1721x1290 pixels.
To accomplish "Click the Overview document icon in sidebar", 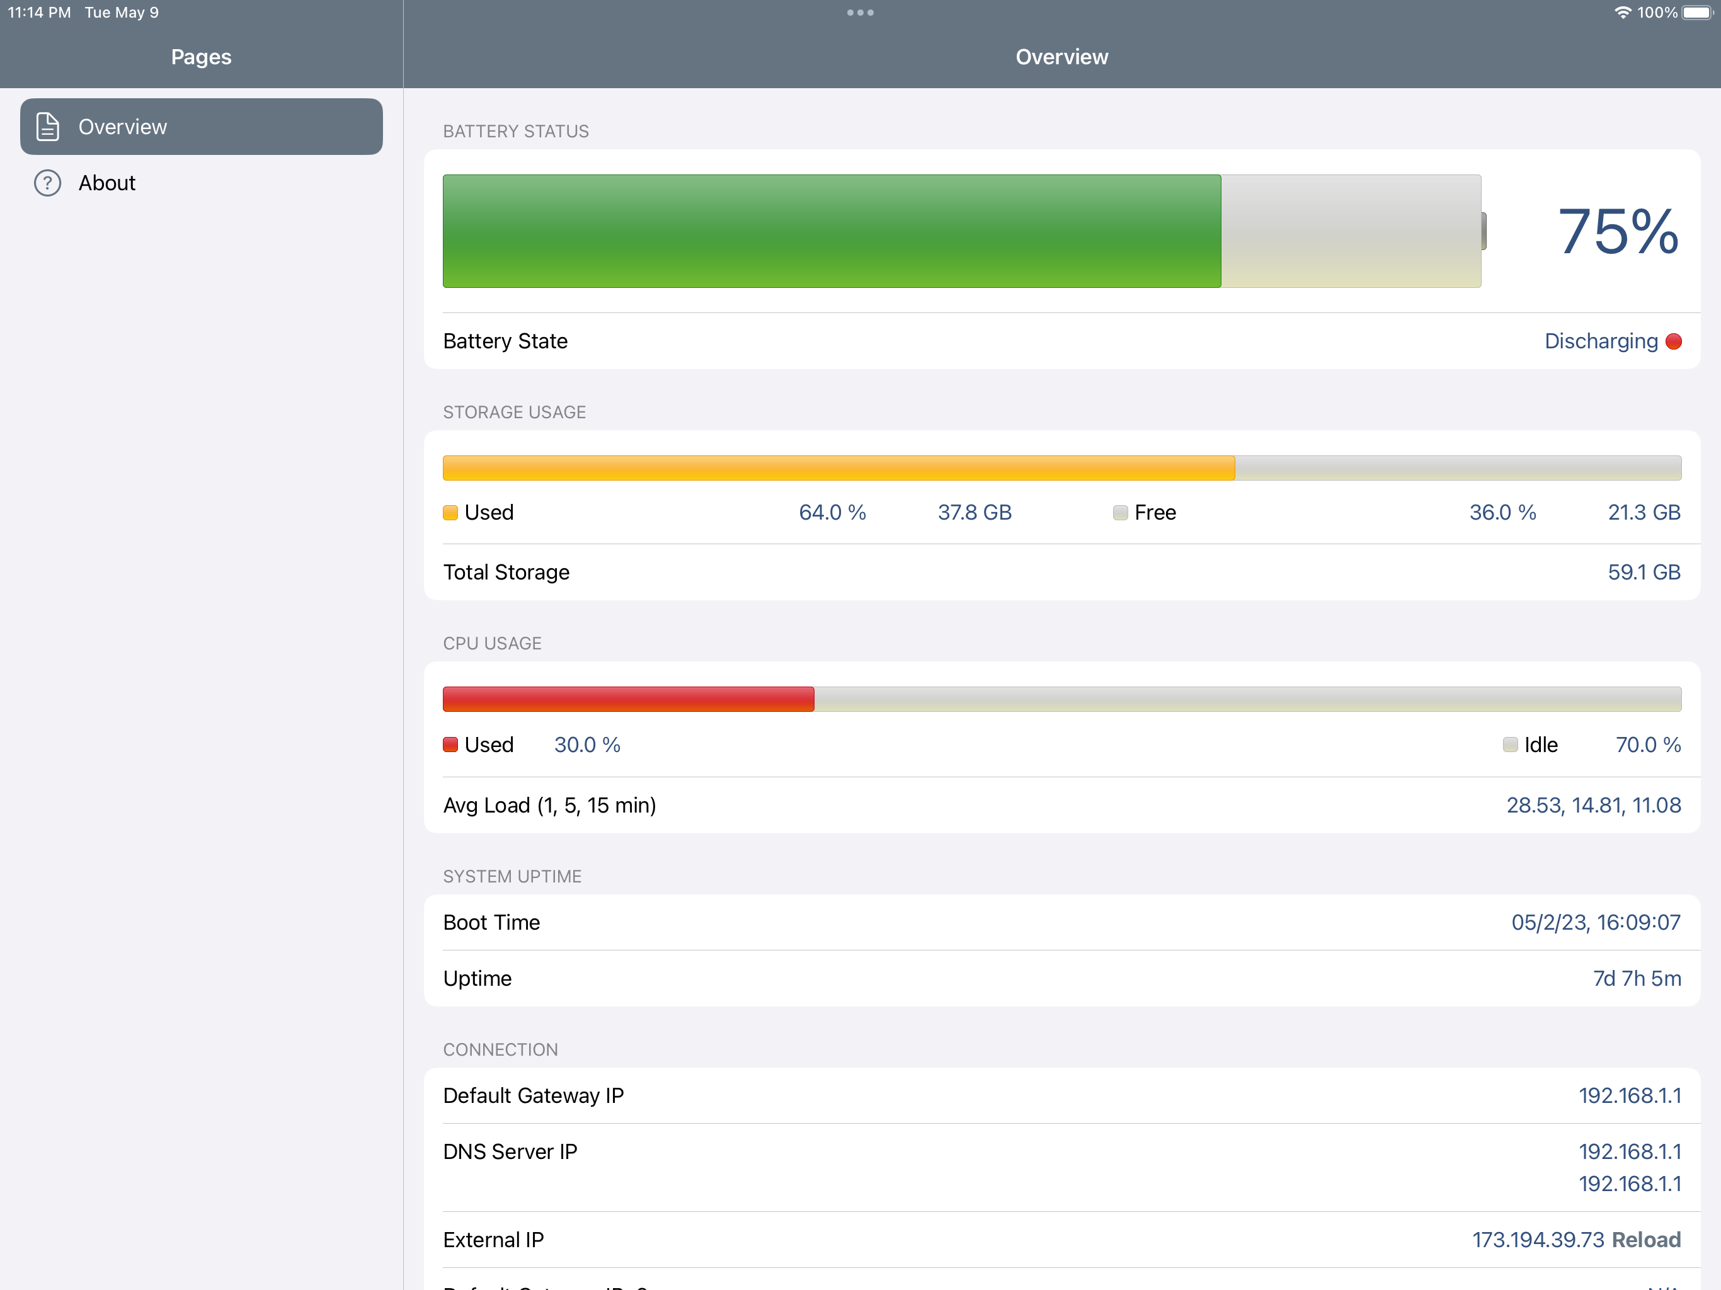I will [x=47, y=127].
